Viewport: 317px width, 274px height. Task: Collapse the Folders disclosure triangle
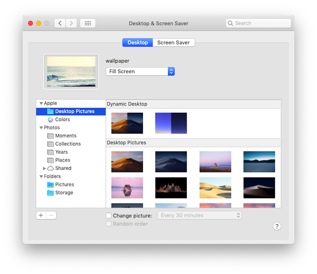click(41, 176)
